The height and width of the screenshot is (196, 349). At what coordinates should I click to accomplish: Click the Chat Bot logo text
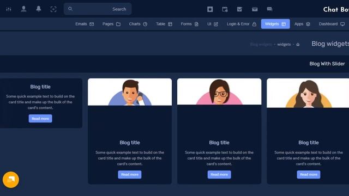[x=336, y=10]
